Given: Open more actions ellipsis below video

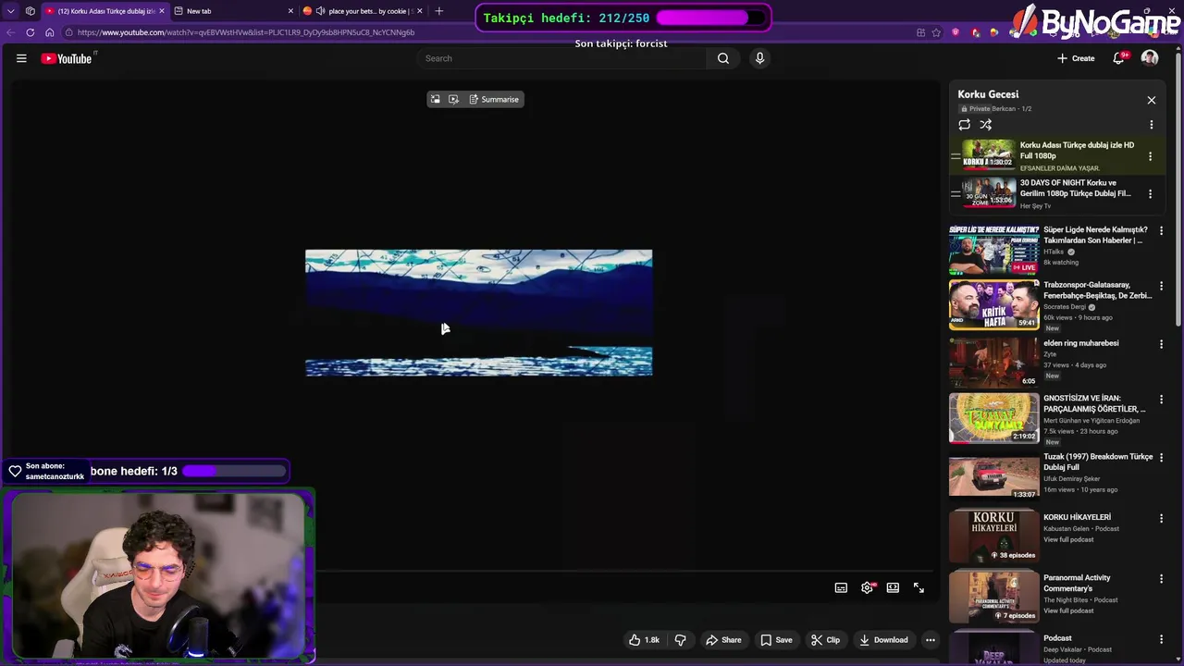Looking at the screenshot, I should [931, 640].
